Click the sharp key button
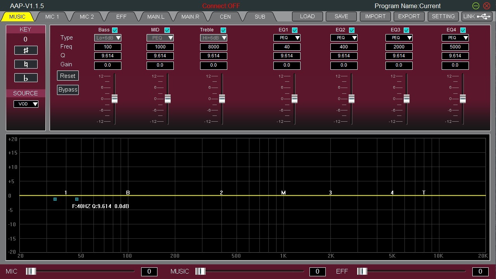 26,50
